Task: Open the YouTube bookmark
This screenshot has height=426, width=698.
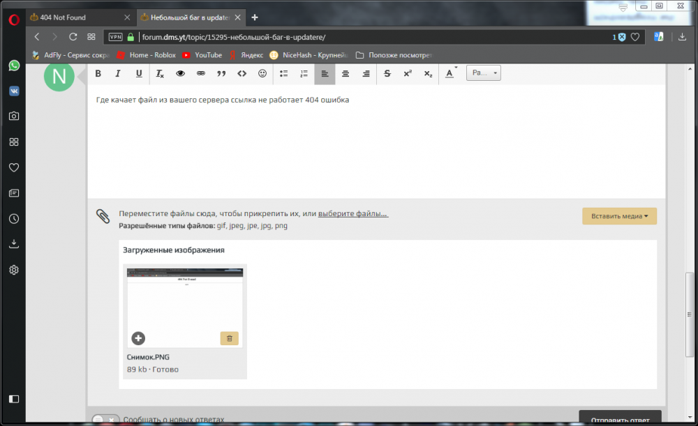Action: [x=202, y=55]
